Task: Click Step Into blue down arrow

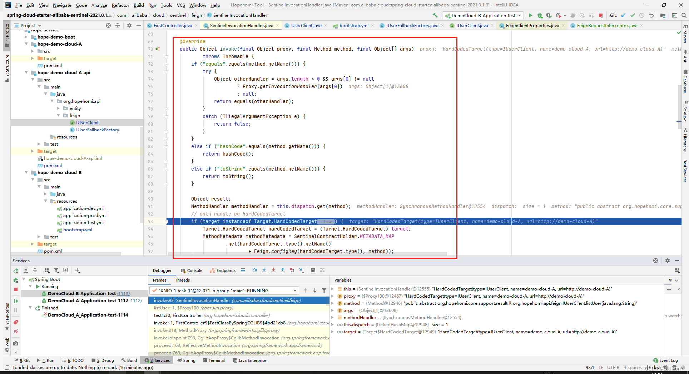Action: (x=264, y=270)
